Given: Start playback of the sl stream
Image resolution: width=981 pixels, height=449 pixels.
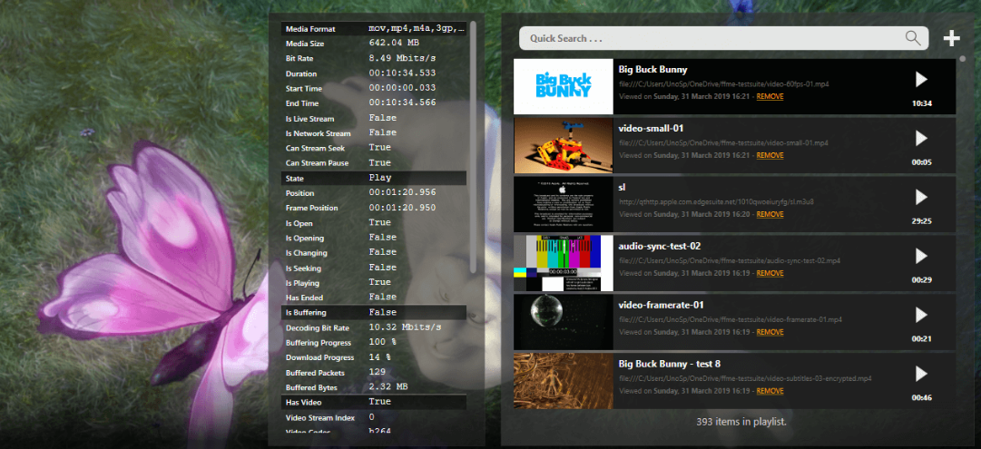Looking at the screenshot, I should pos(921,197).
